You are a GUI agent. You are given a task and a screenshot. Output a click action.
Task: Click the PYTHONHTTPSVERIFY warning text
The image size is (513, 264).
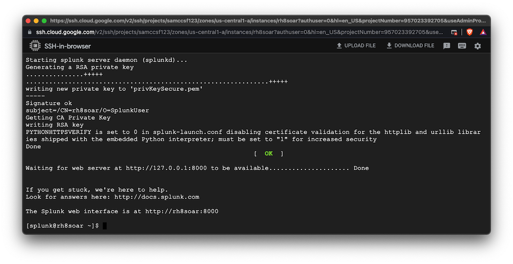pos(253,136)
